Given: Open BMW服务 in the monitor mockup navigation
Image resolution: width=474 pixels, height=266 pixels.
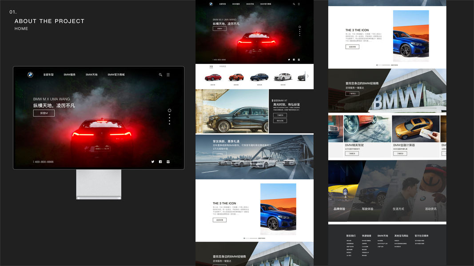Looking at the screenshot, I should pyautogui.click(x=70, y=75).
